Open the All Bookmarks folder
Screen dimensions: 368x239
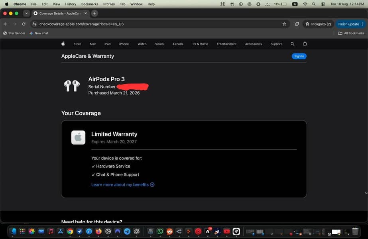point(351,33)
